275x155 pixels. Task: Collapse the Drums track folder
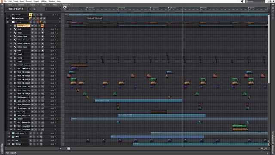tap(7, 22)
